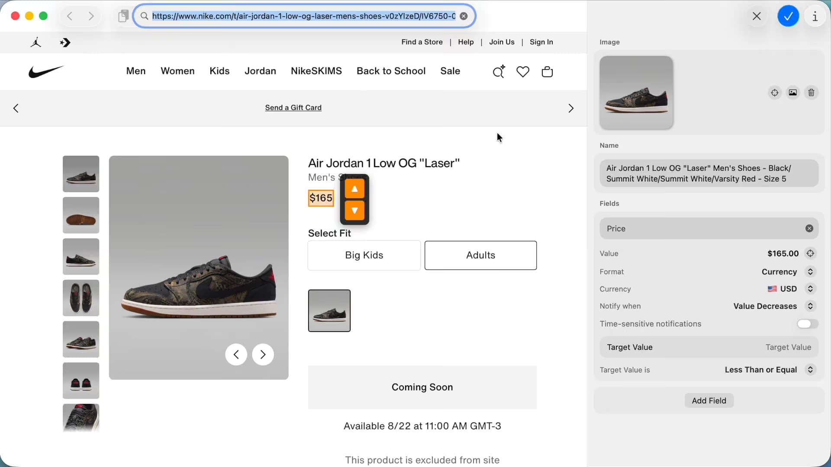Open the Men menu

pos(136,71)
